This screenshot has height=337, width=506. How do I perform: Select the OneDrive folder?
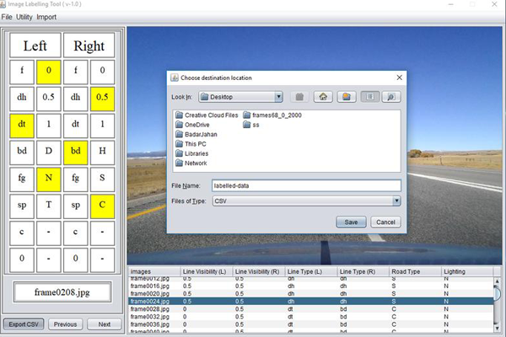tap(192, 125)
